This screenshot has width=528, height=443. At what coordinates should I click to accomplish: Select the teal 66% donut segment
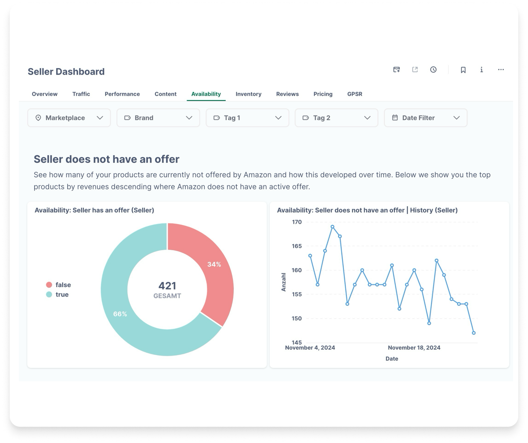[x=120, y=314]
